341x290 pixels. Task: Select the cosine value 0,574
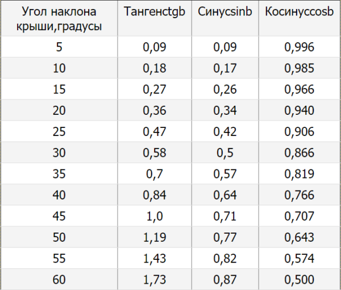[298, 258]
